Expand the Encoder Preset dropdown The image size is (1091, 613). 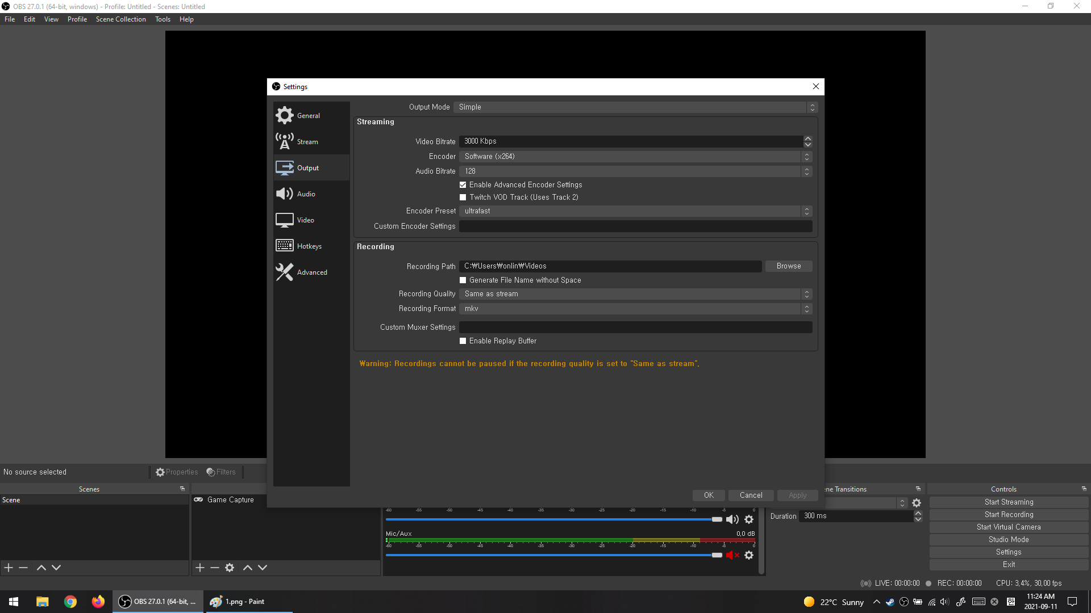[x=635, y=211]
